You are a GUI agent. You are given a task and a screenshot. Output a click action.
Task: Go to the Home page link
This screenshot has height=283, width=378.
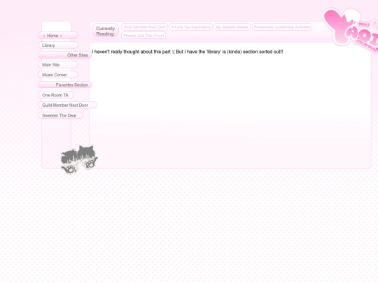pos(58,36)
